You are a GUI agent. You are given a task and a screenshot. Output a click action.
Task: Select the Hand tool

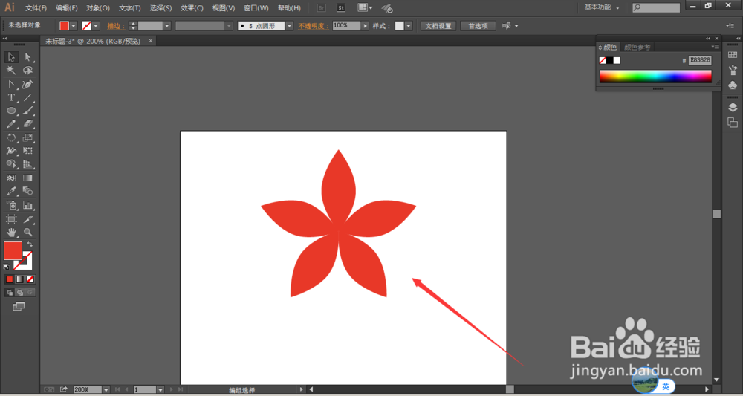tap(11, 233)
